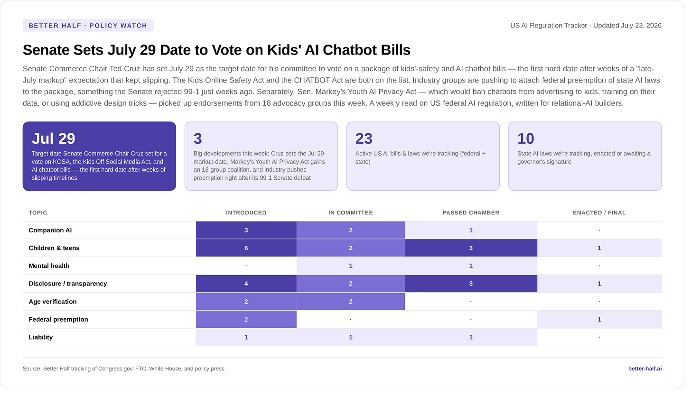
Task: Select Federal preemption Enacted cell showing 1
Action: [599, 319]
